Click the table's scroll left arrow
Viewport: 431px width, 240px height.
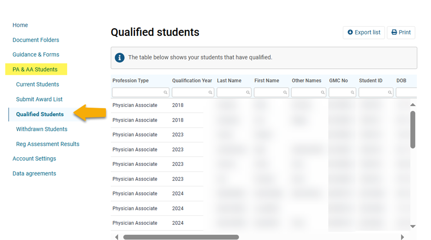click(117, 237)
